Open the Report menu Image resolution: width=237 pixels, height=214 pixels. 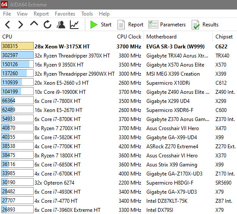(41, 14)
